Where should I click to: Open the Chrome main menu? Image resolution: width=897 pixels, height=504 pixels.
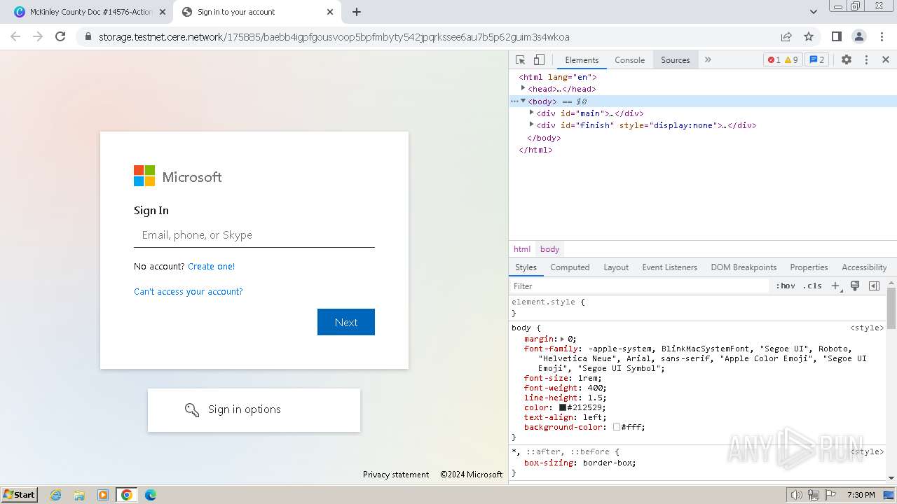pyautogui.click(x=882, y=36)
